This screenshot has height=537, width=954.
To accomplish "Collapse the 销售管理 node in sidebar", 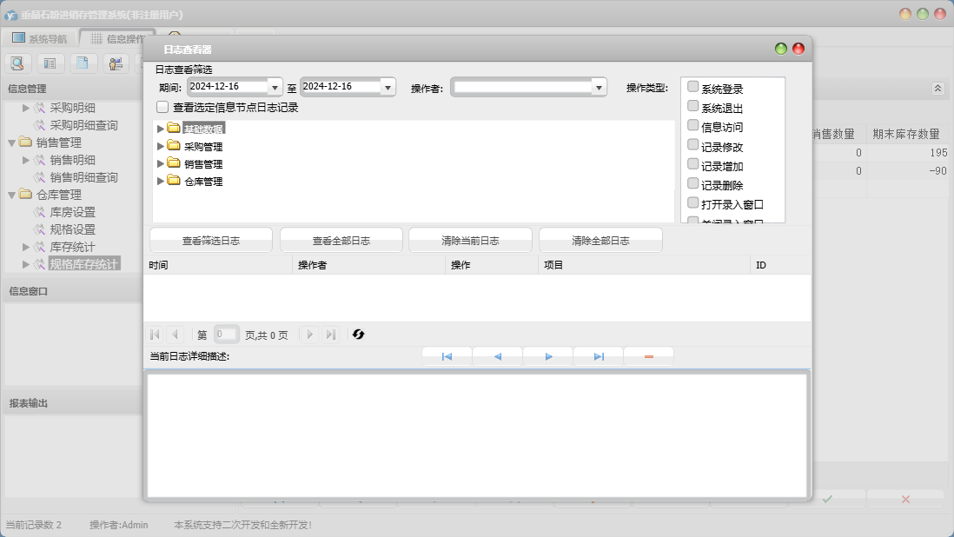I will point(11,143).
